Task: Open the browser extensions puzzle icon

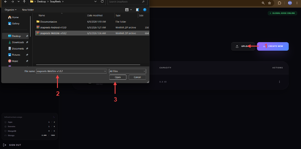Action: [279, 3]
